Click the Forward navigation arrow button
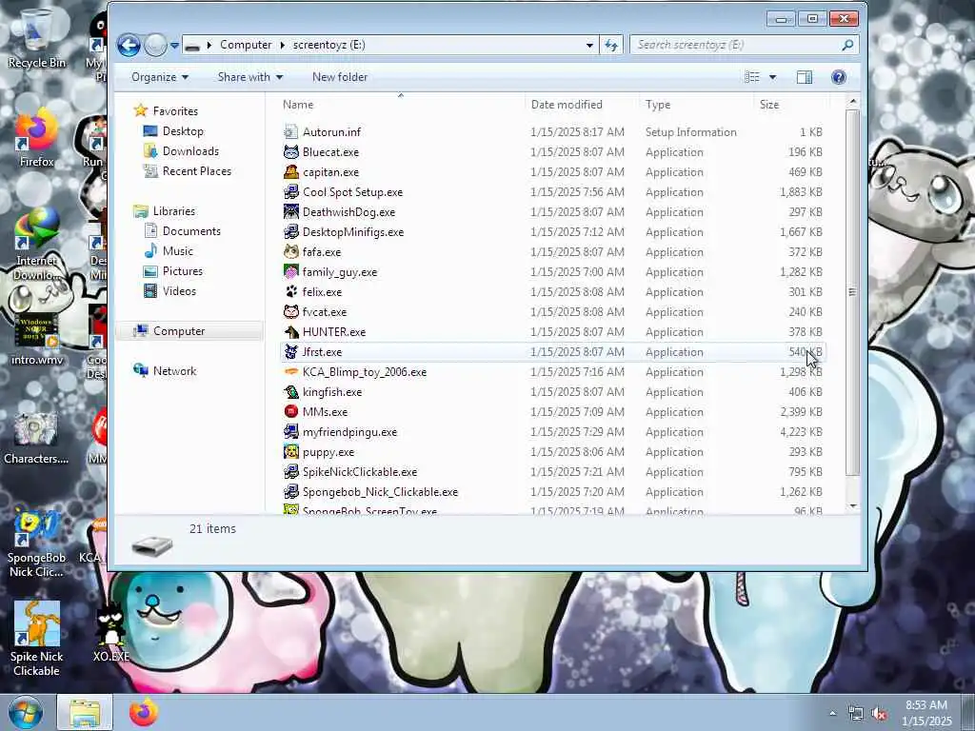This screenshot has height=731, width=975. click(x=155, y=45)
